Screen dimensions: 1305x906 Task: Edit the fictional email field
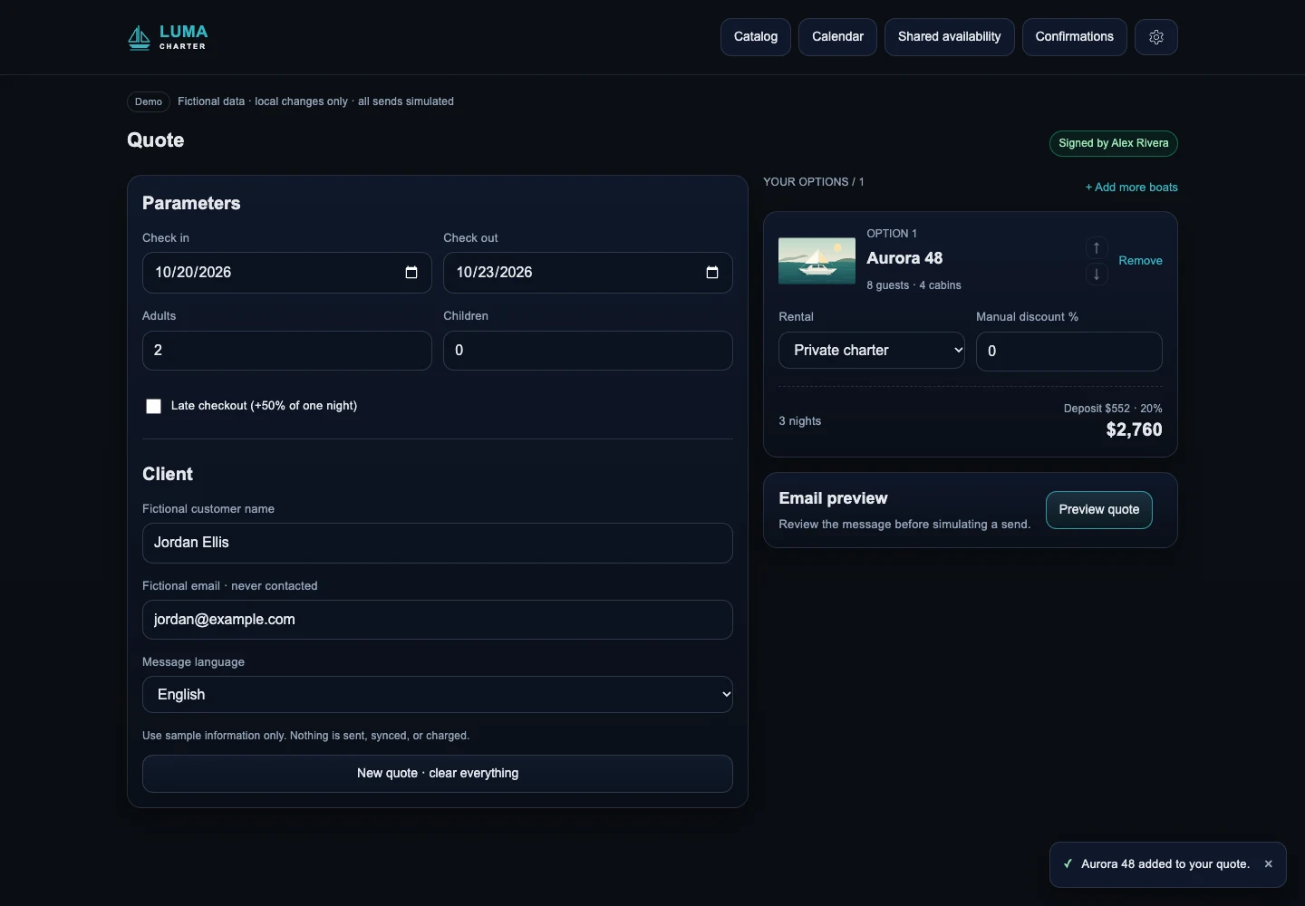click(438, 620)
